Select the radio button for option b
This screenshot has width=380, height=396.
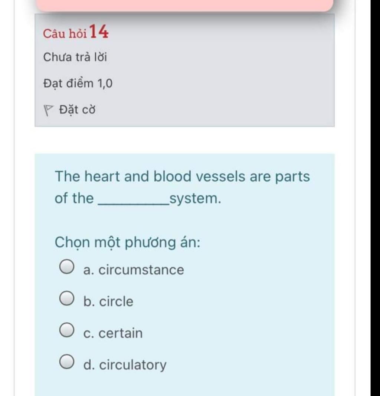67,298
